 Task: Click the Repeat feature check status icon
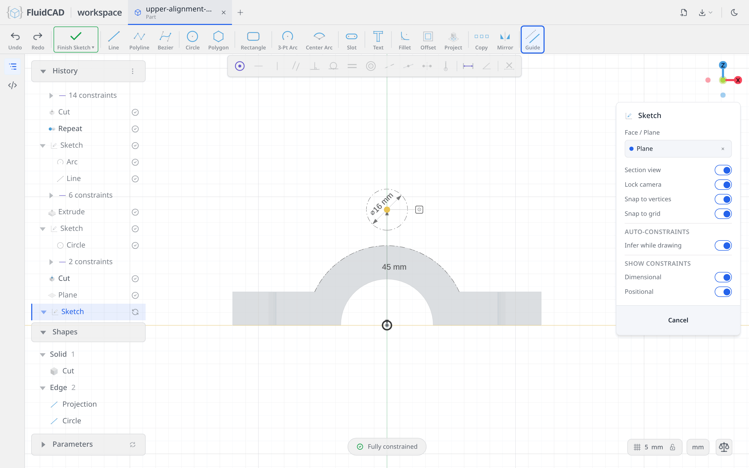point(135,129)
